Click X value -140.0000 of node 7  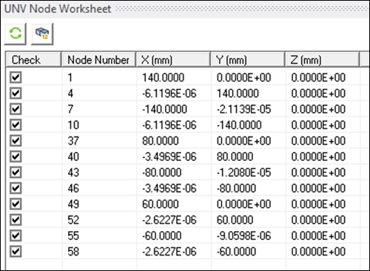164,109
